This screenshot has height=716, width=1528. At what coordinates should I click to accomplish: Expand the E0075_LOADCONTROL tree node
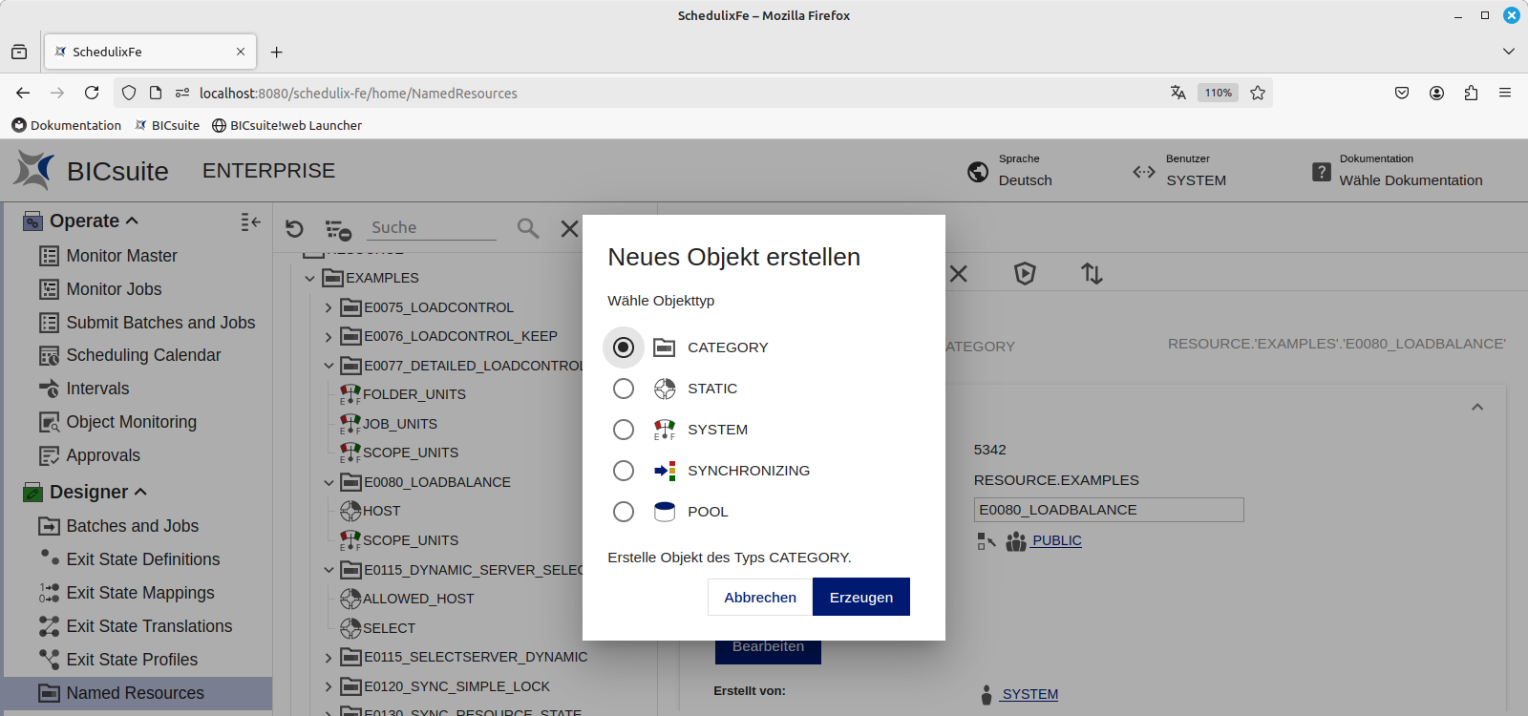329,307
